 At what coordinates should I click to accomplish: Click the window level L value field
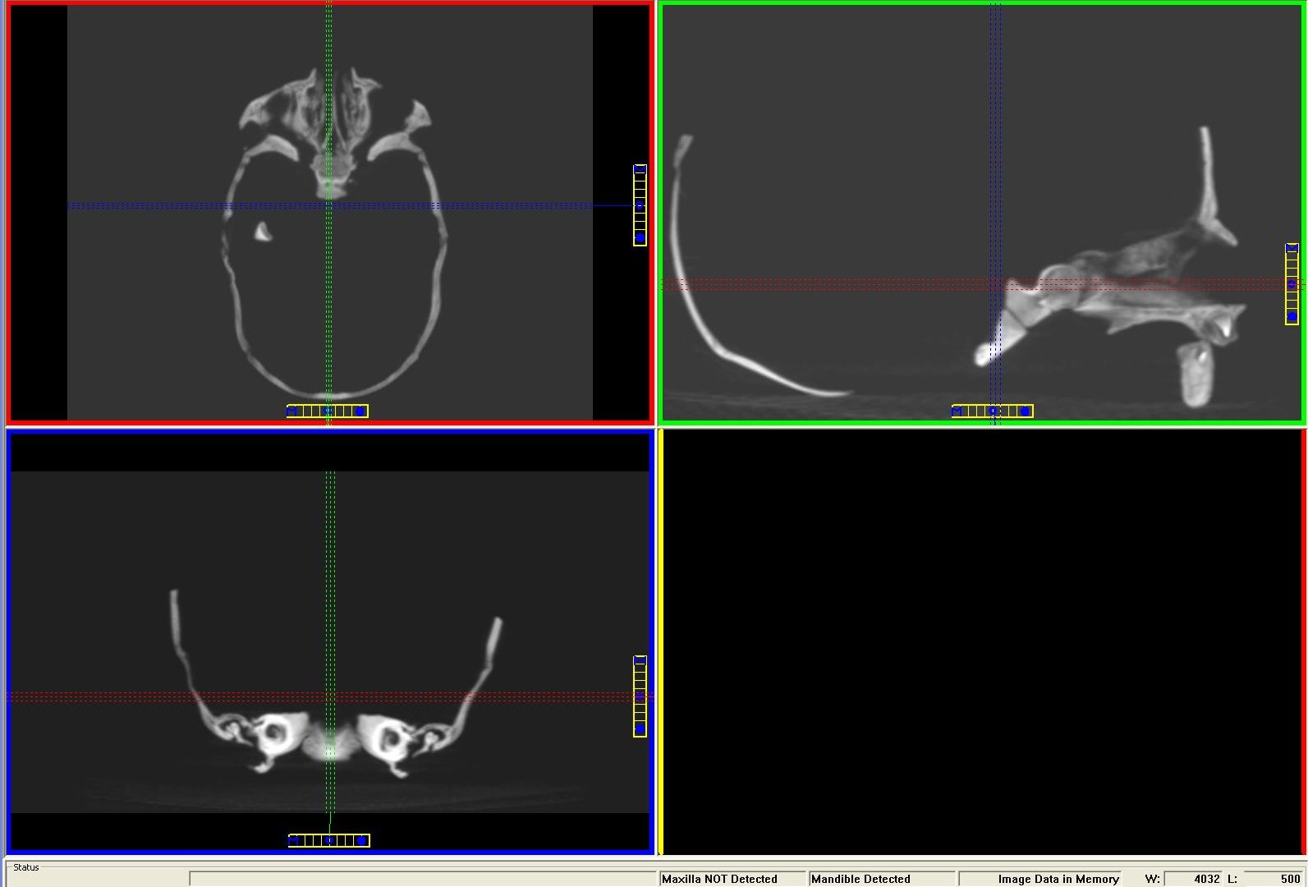(x=1273, y=879)
